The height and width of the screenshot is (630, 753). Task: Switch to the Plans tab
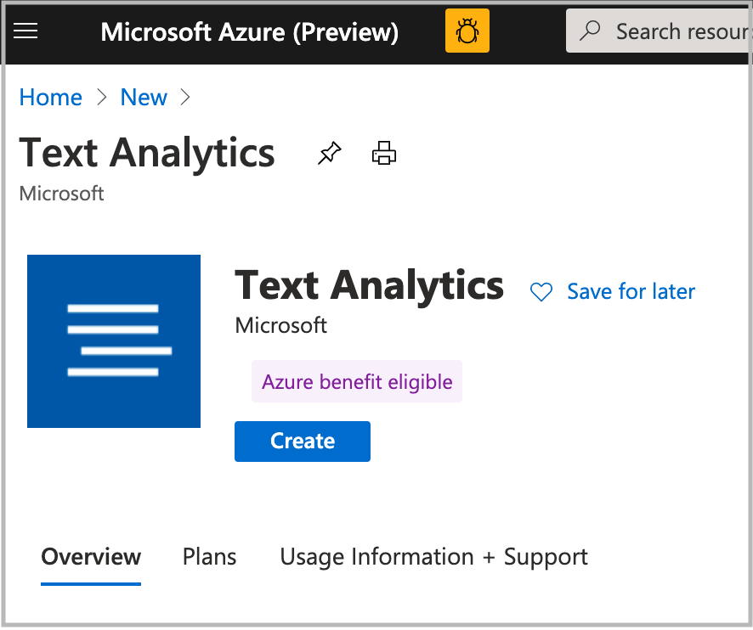[209, 557]
